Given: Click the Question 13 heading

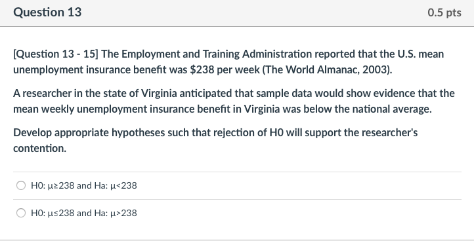Looking at the screenshot, I should (47, 12).
